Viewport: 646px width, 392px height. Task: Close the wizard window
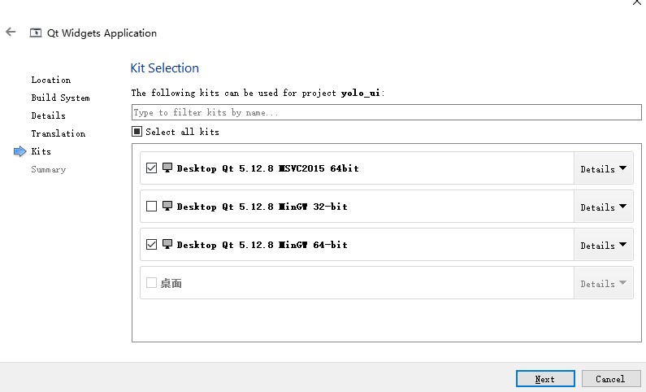[x=637, y=3]
